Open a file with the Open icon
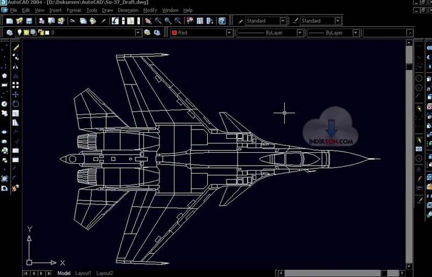 click(19, 21)
